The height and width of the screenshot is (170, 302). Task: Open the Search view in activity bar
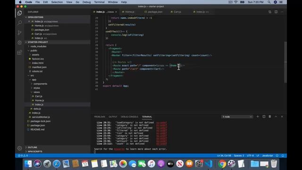[x=19, y=23]
